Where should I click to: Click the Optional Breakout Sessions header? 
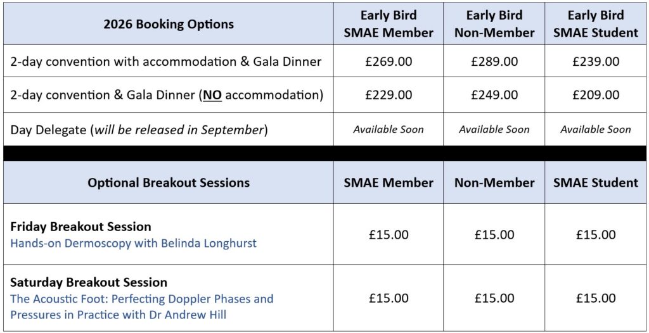point(169,182)
